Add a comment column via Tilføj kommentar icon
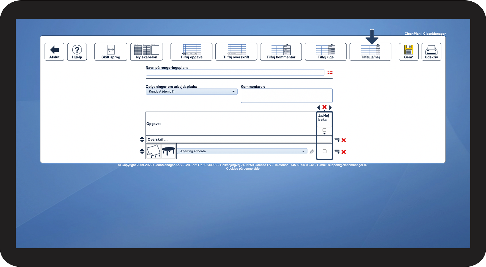The image size is (486, 267). tap(281, 52)
